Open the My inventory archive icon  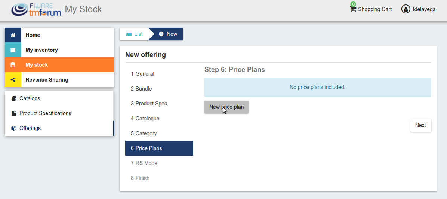13,50
